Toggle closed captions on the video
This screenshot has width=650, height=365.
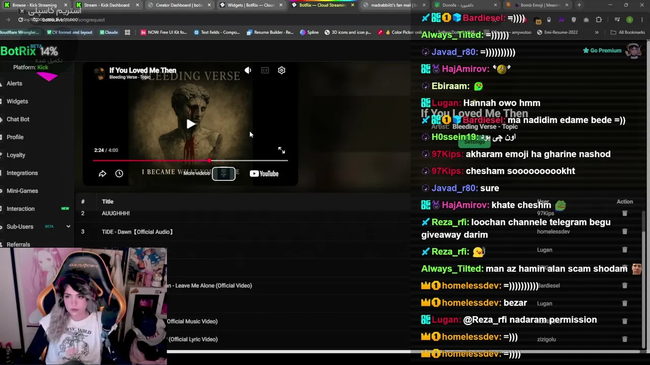point(265,70)
